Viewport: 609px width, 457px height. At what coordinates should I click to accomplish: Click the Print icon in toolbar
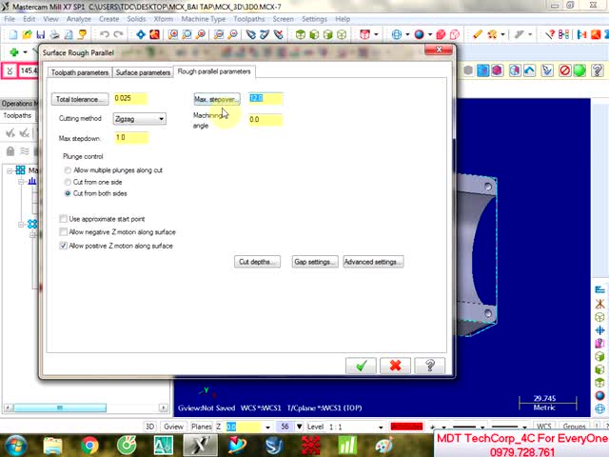point(55,34)
